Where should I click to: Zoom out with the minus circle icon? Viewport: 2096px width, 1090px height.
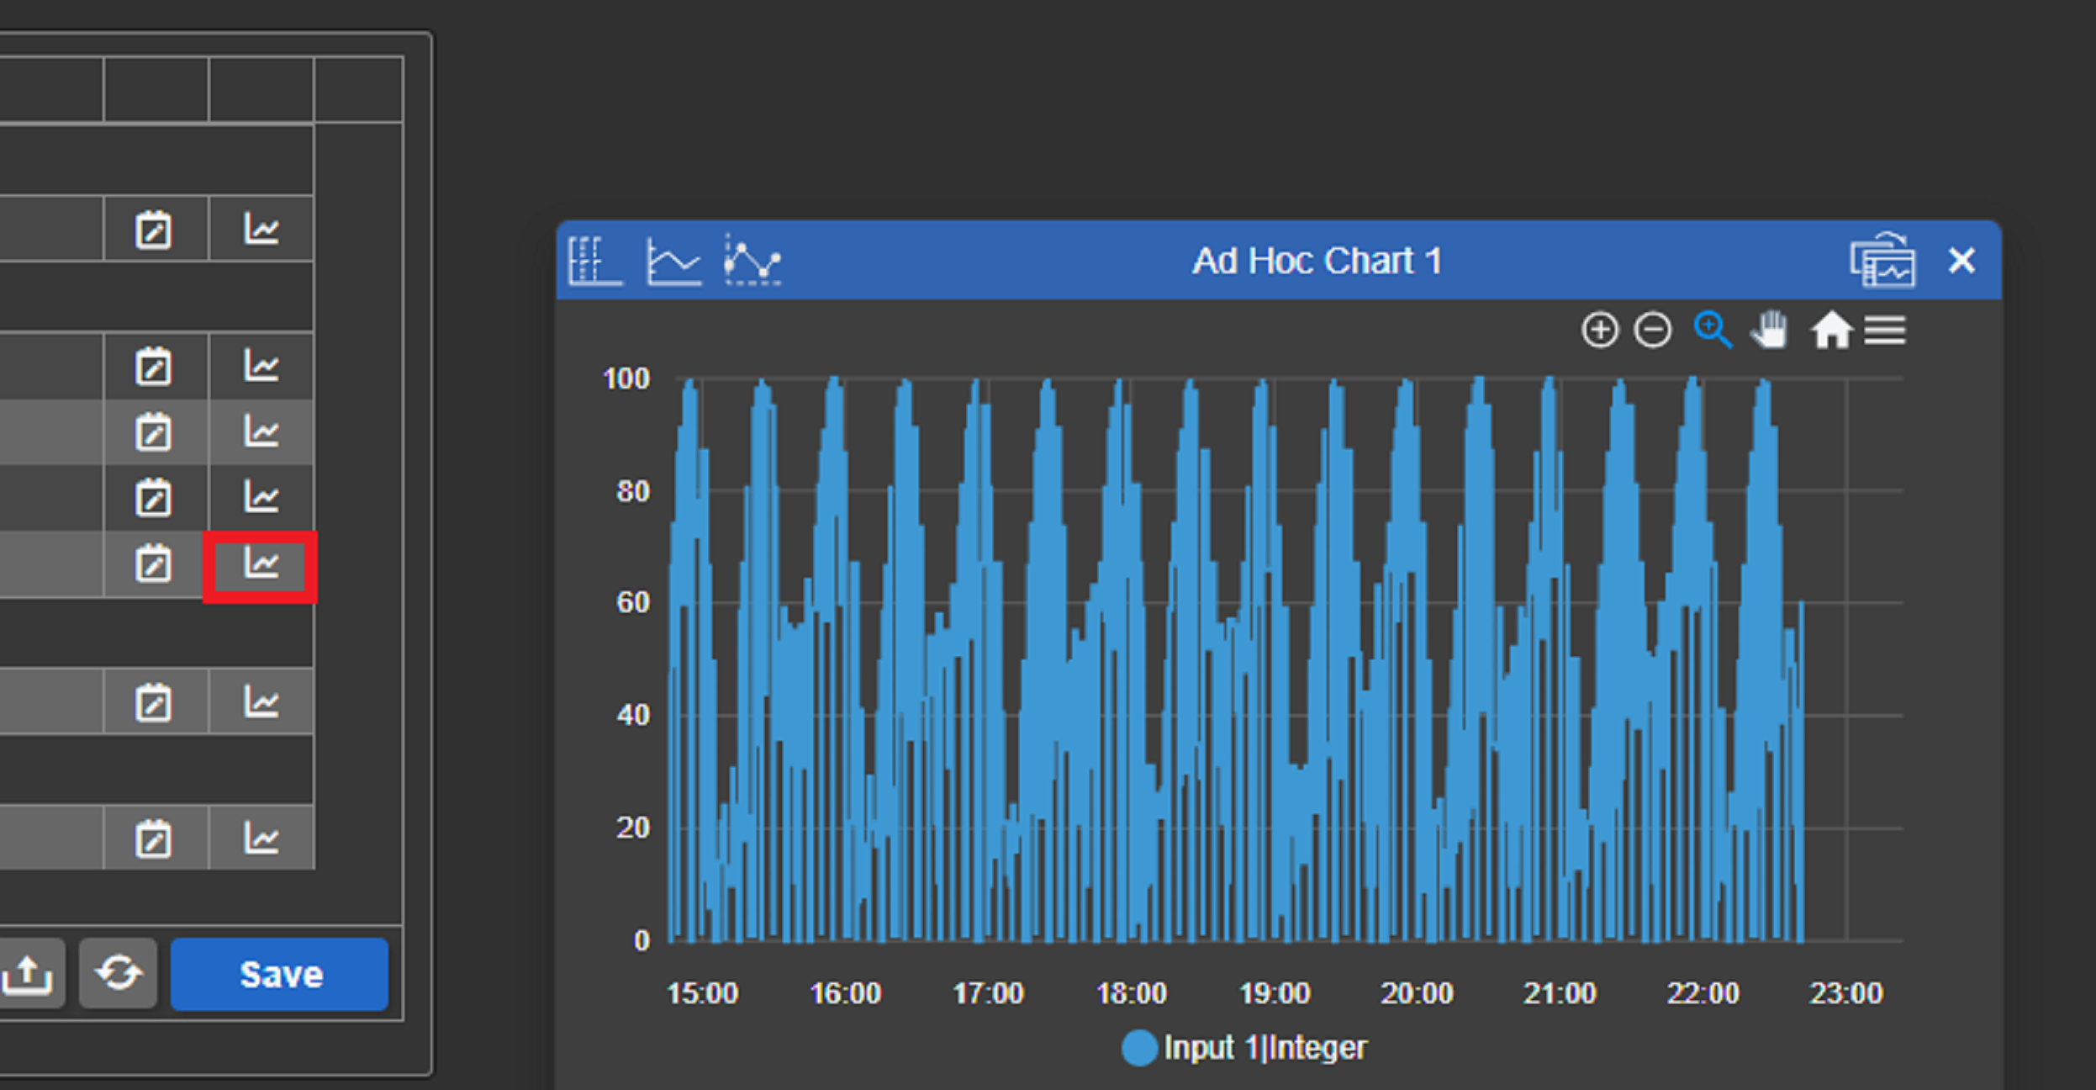[x=1653, y=330]
